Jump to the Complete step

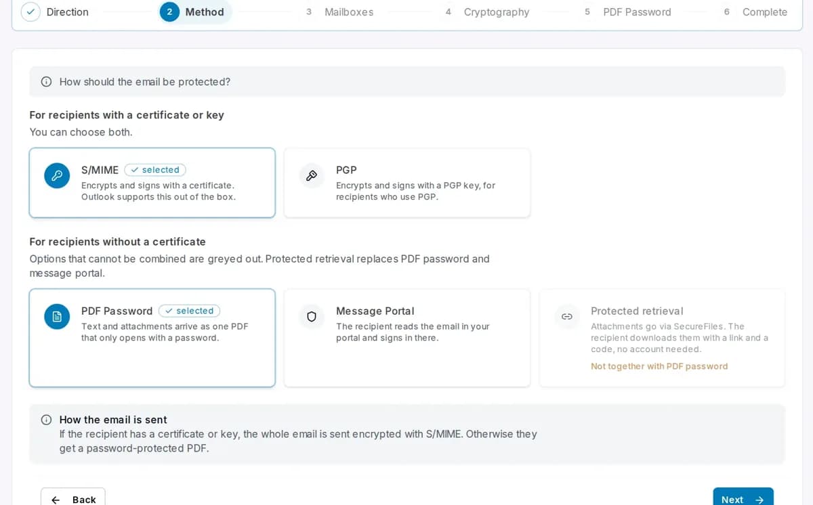tap(755, 12)
